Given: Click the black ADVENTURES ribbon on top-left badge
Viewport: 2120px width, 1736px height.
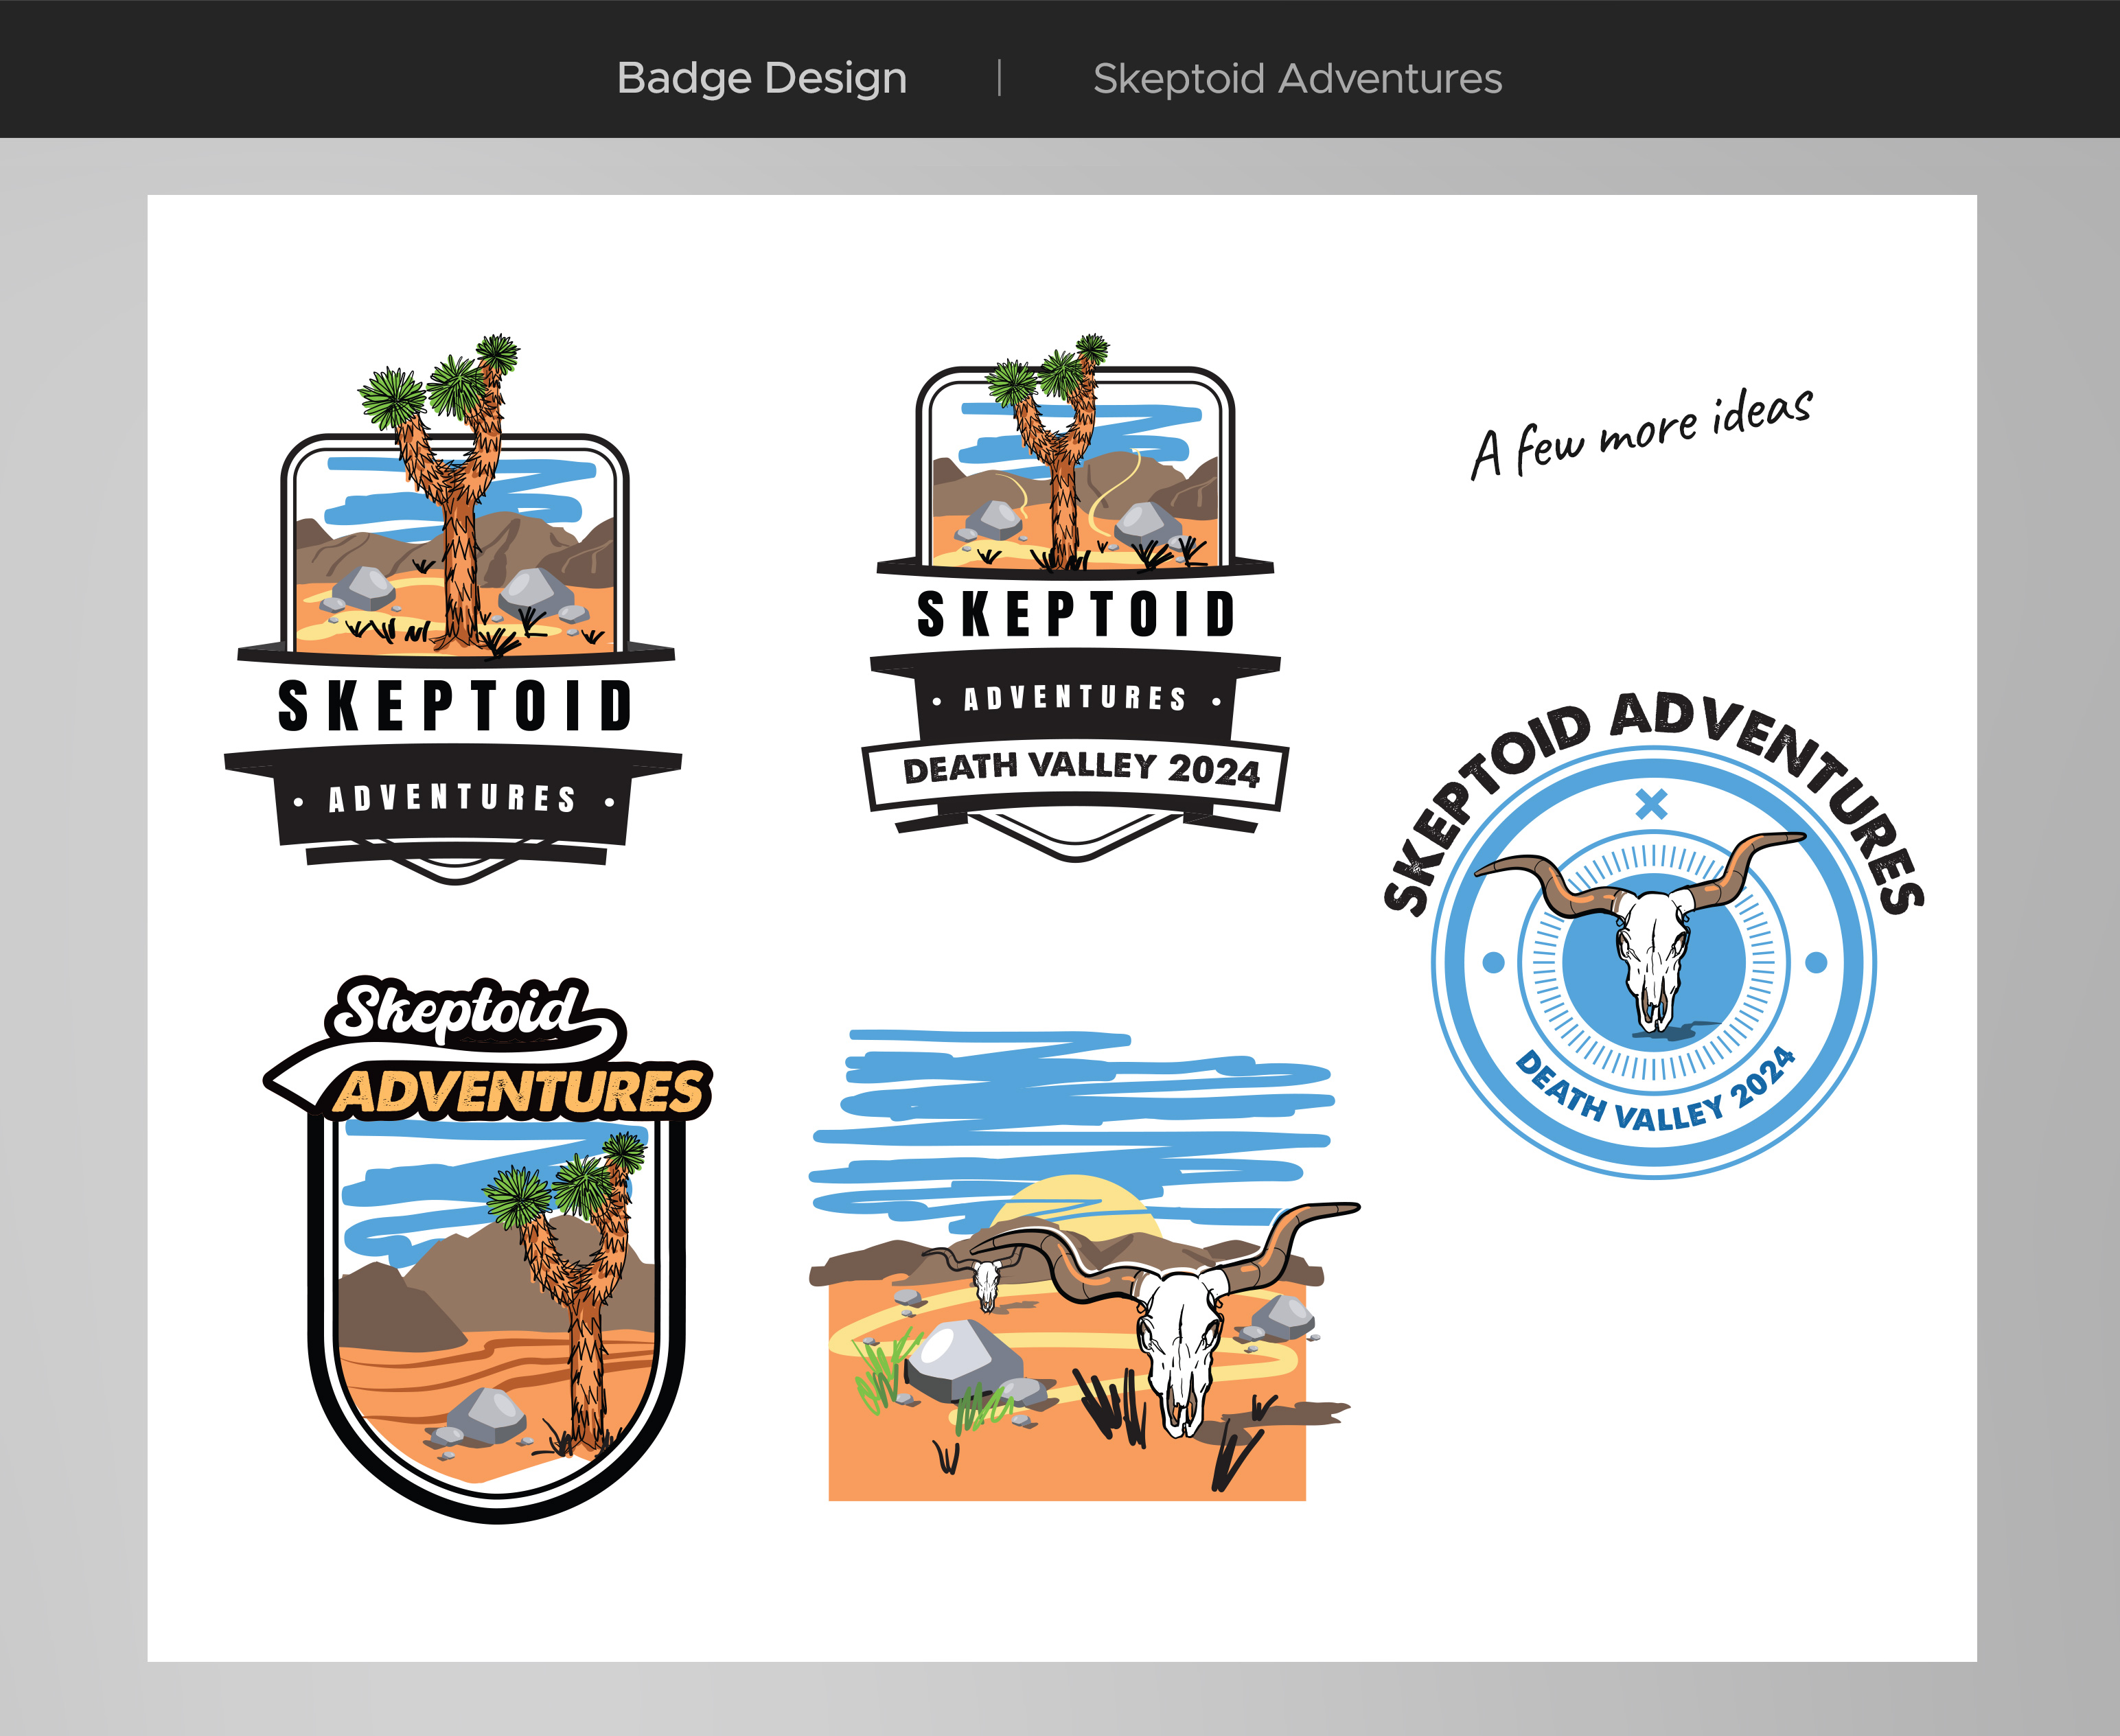Looking at the screenshot, I should point(452,798).
